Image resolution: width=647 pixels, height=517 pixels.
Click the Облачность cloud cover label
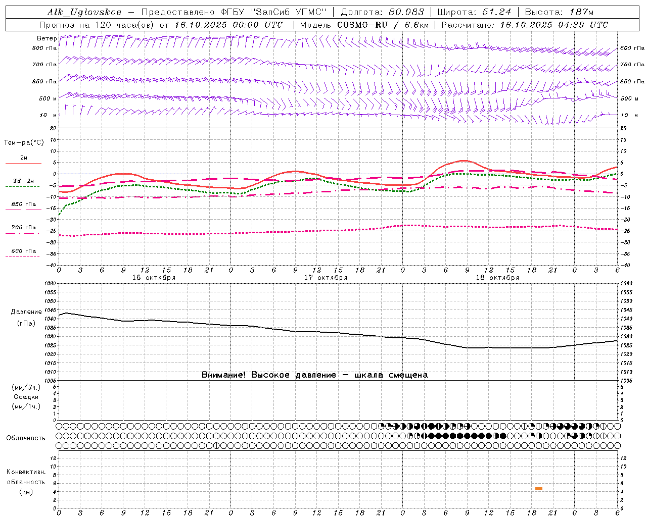pos(26,438)
